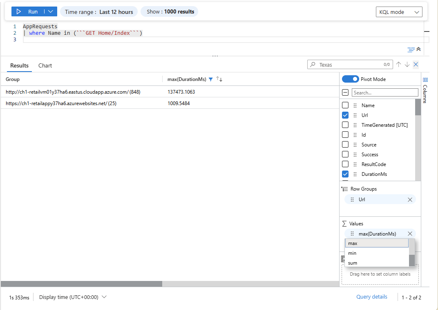
Task: Check the ResultCode column checkbox
Action: coord(345,164)
